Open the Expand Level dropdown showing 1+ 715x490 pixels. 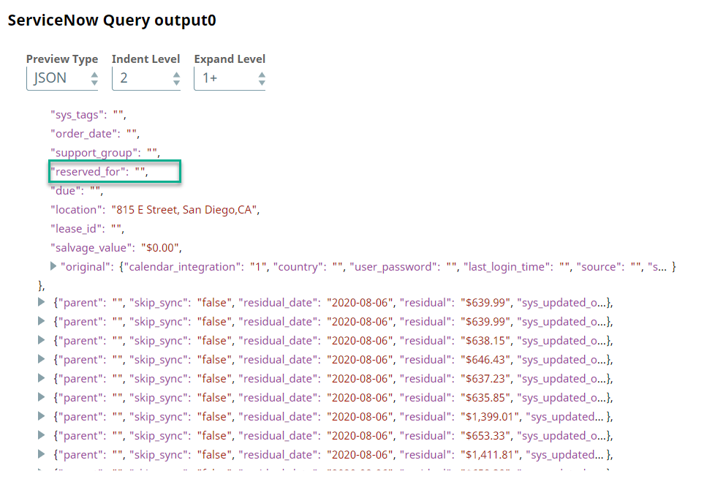point(230,78)
